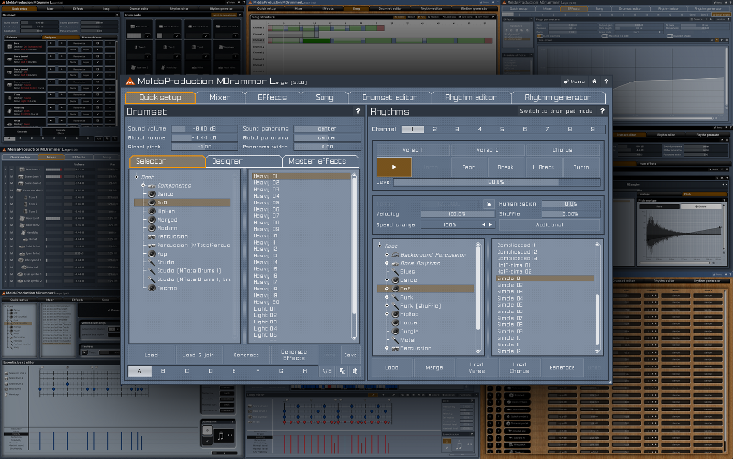Click Funk drumstick icon in Rhythms tree
733x459 pixels.
(395, 297)
